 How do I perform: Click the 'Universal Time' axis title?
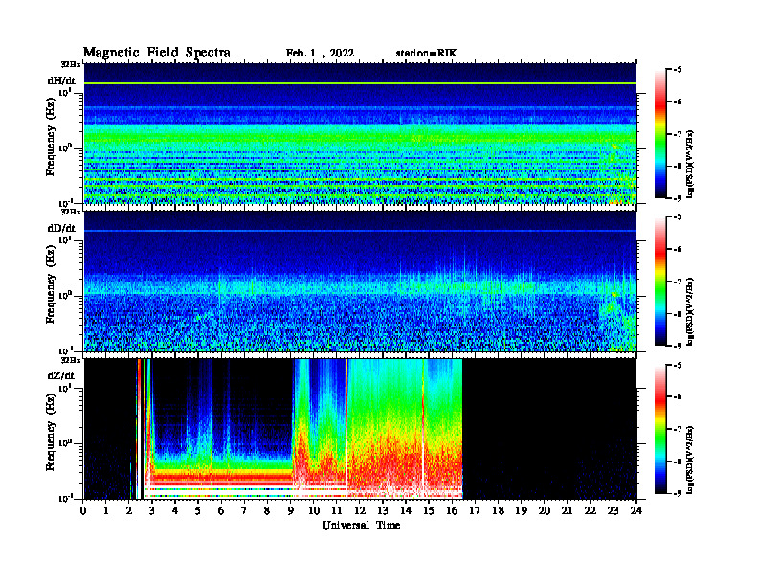click(361, 525)
